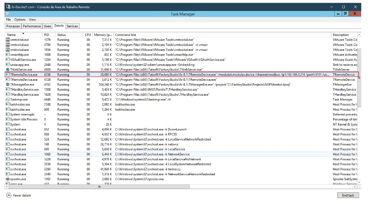Click the taskhostex.exe row PID 908
368x204 pixels.
coord(181,109)
